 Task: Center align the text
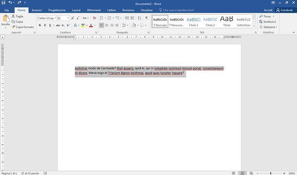pos(107,25)
